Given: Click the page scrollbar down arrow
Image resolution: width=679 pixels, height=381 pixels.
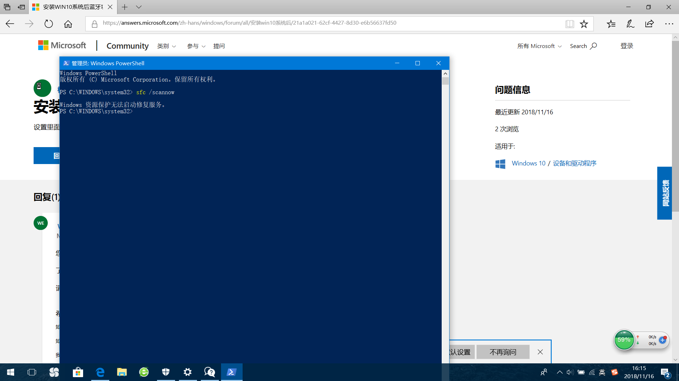Looking at the screenshot, I should click(675, 360).
